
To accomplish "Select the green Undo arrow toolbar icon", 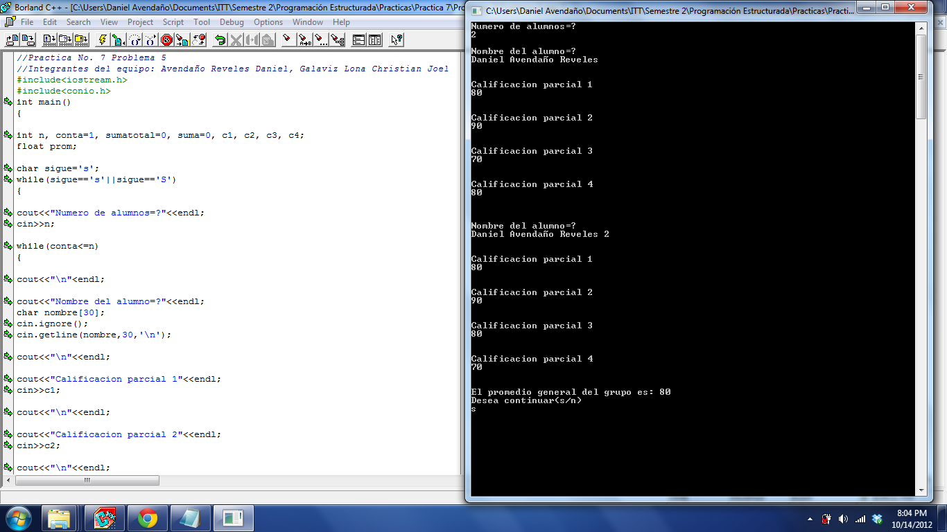I will click(x=220, y=40).
